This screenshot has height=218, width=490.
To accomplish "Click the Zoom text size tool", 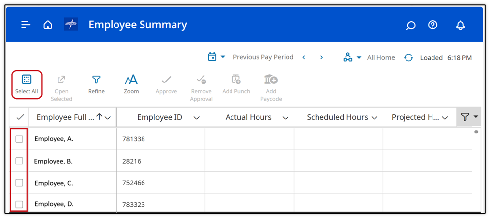I will tap(131, 84).
